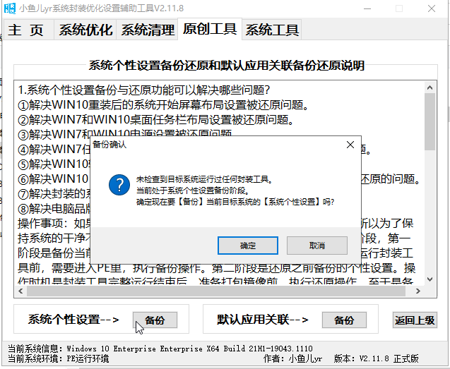Click the description text scrollbar thumb

coord(430,120)
